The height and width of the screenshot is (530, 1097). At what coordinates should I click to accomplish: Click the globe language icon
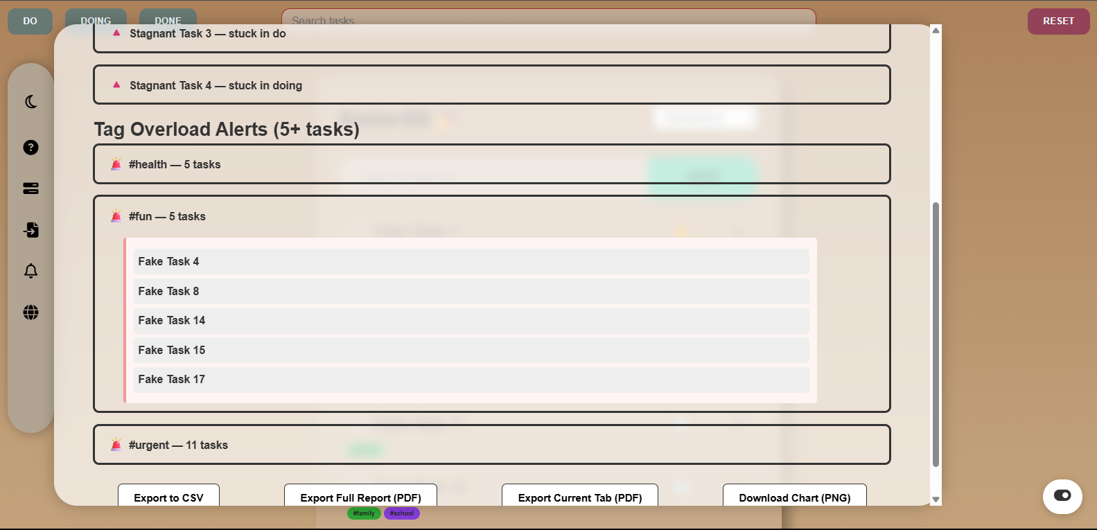(x=30, y=312)
